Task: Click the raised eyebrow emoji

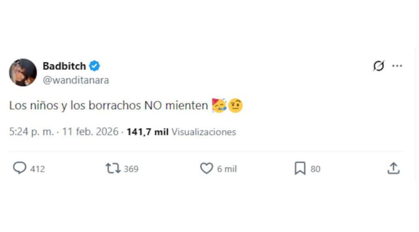Action: pyautogui.click(x=235, y=106)
